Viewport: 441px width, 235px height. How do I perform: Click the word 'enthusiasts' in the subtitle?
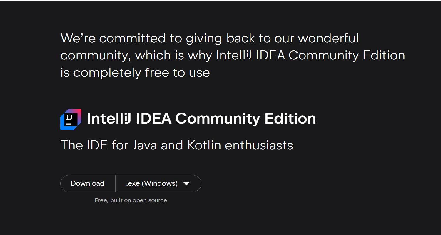coord(259,145)
